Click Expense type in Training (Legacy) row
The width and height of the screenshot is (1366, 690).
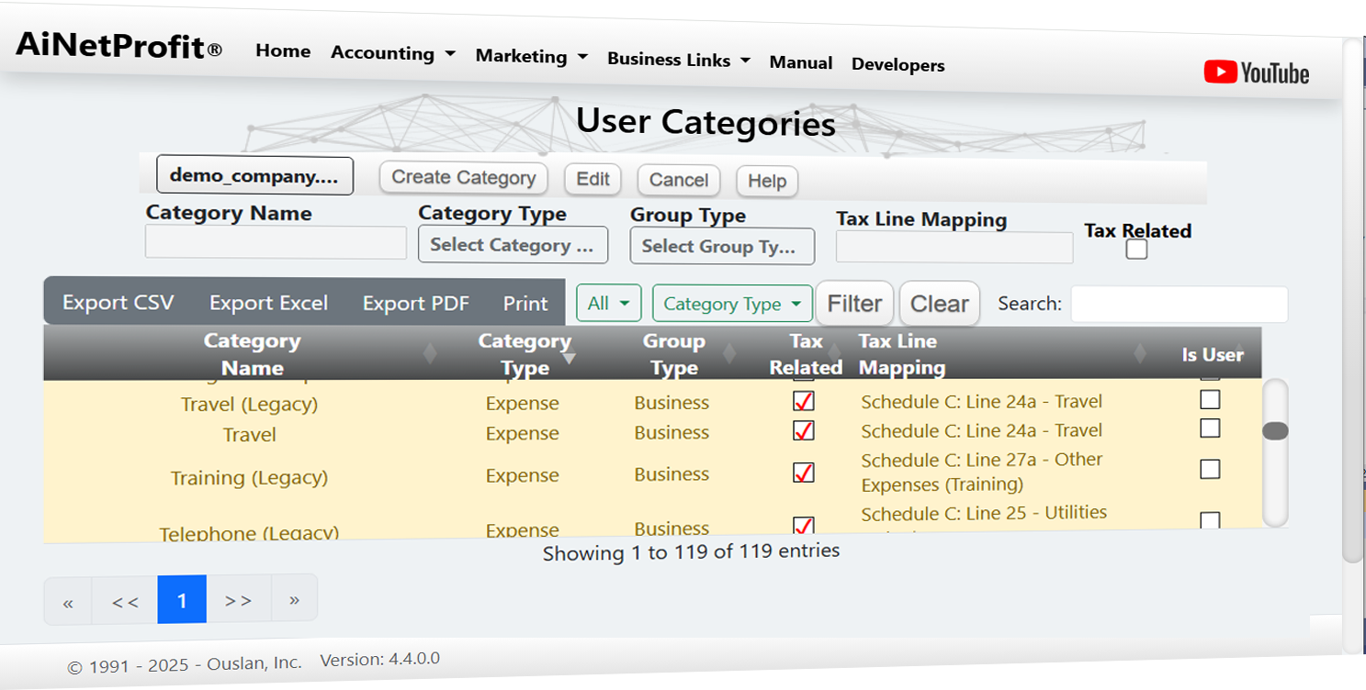522,475
